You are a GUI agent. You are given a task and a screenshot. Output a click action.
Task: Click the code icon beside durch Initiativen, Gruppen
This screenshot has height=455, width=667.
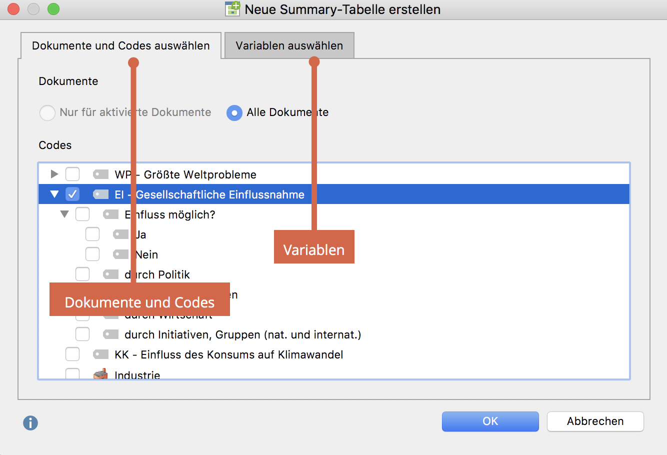111,334
